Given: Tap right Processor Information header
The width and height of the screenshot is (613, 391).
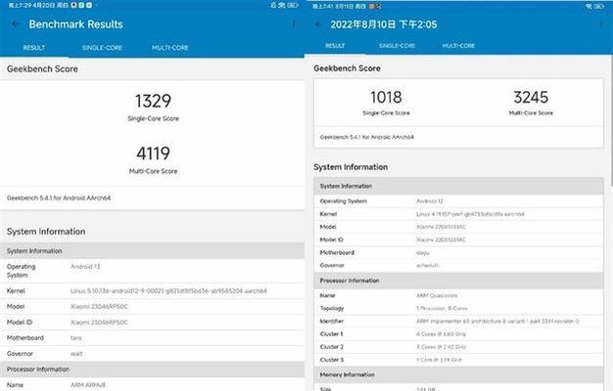Looking at the screenshot, I should point(458,281).
